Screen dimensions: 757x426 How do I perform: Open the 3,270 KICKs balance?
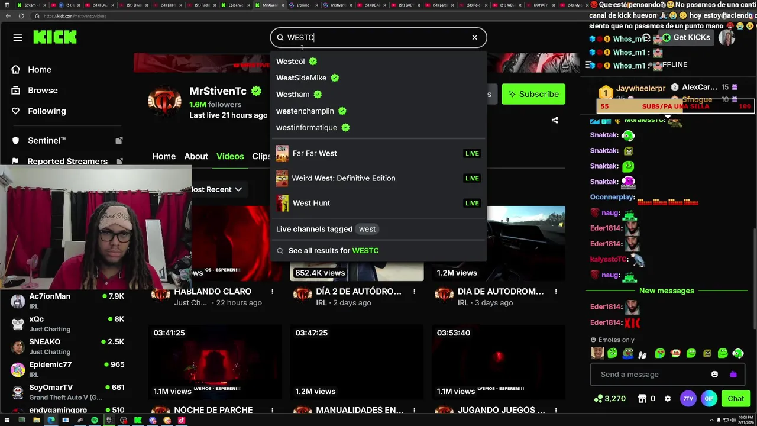coord(610,399)
